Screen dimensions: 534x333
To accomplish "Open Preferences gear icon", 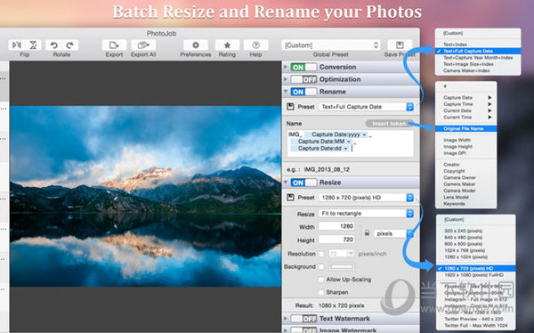I will (x=196, y=45).
